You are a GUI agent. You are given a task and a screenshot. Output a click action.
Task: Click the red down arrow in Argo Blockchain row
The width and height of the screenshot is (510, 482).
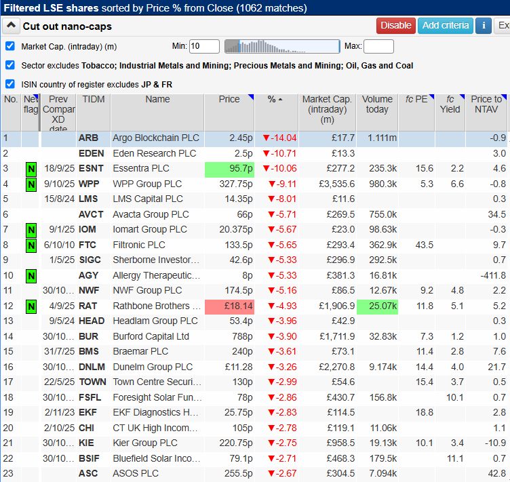tap(267, 138)
